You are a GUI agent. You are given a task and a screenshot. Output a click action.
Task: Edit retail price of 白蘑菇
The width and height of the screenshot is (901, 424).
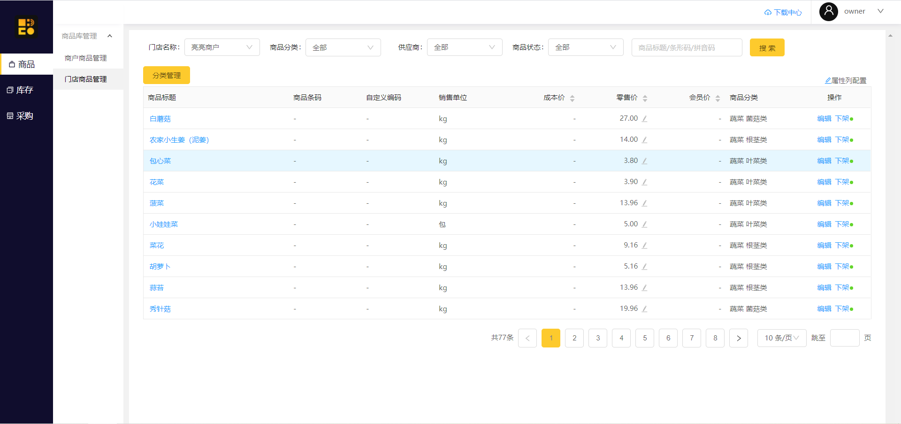click(x=645, y=119)
